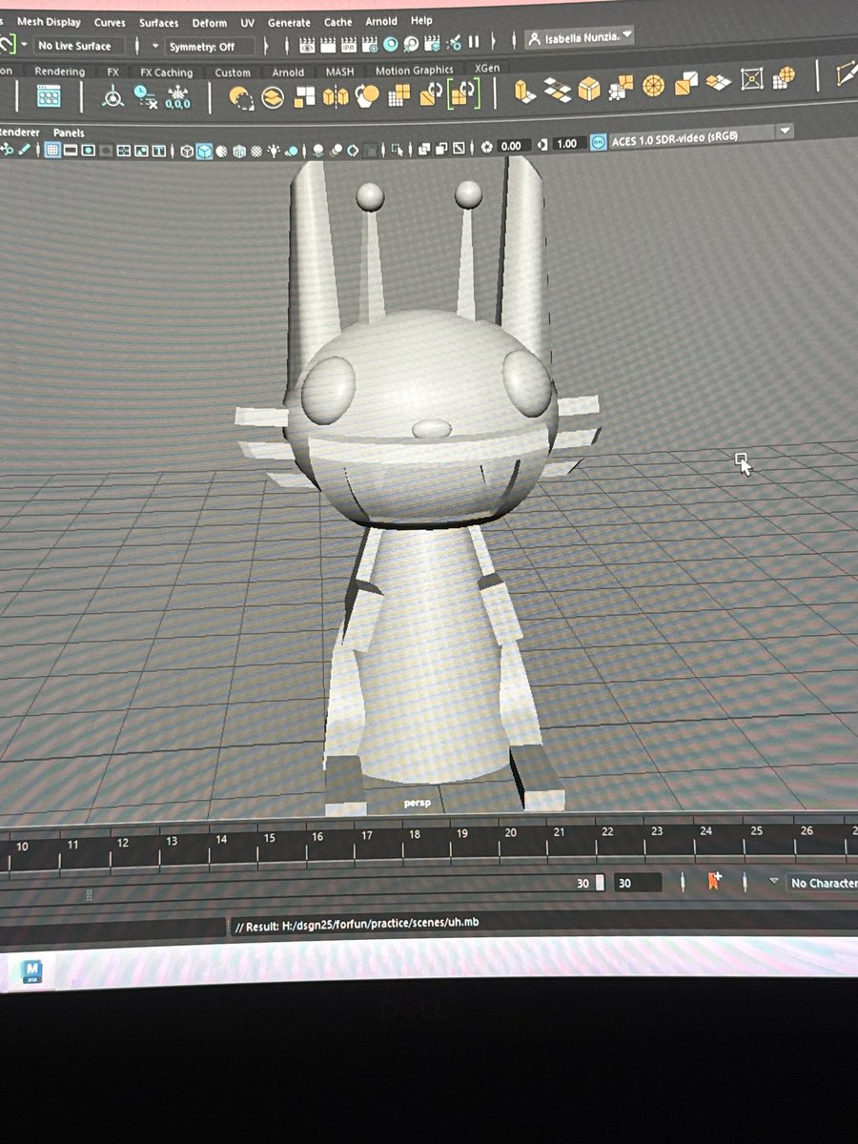The width and height of the screenshot is (858, 1144).
Task: Toggle use all lights bulb icon
Action: click(275, 151)
